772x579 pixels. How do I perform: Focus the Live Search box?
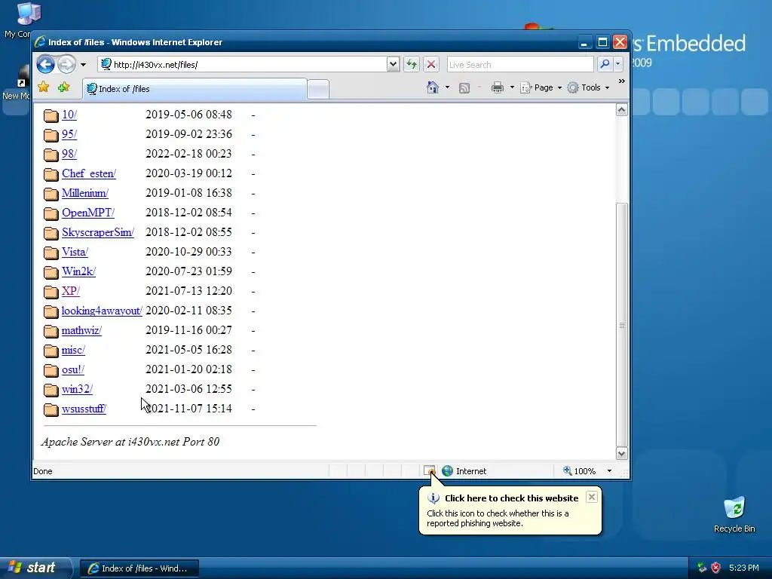pyautogui.click(x=520, y=65)
